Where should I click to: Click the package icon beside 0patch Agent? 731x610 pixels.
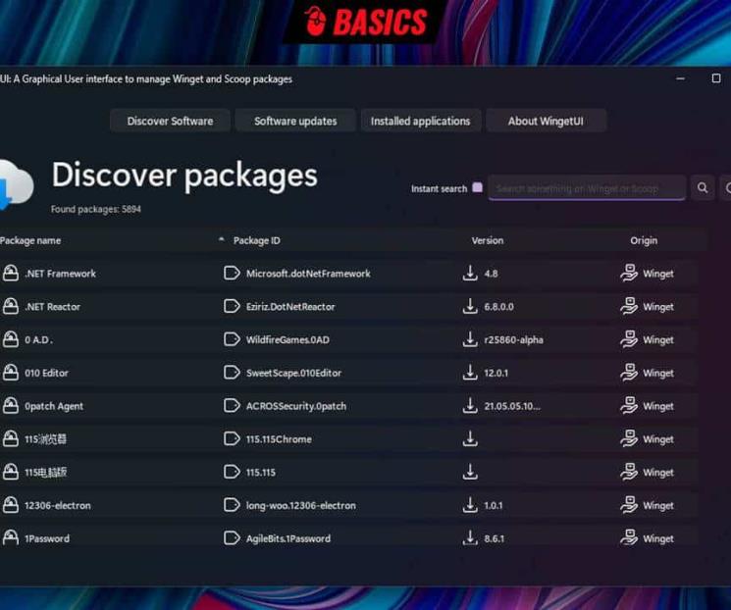coord(11,406)
